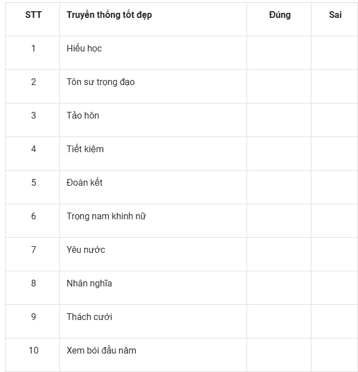
Task: Click the Đúng cell for Nhân nghĩa
Action: (279, 288)
